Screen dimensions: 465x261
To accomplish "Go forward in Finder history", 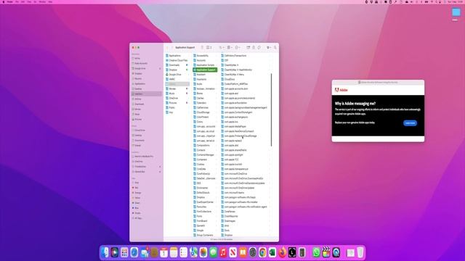I will click(171, 47).
